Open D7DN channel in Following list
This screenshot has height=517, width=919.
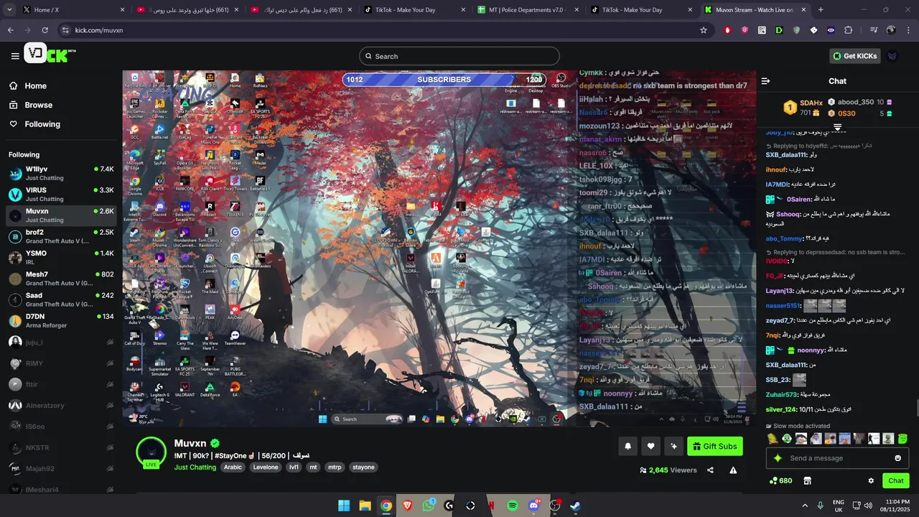tap(61, 320)
